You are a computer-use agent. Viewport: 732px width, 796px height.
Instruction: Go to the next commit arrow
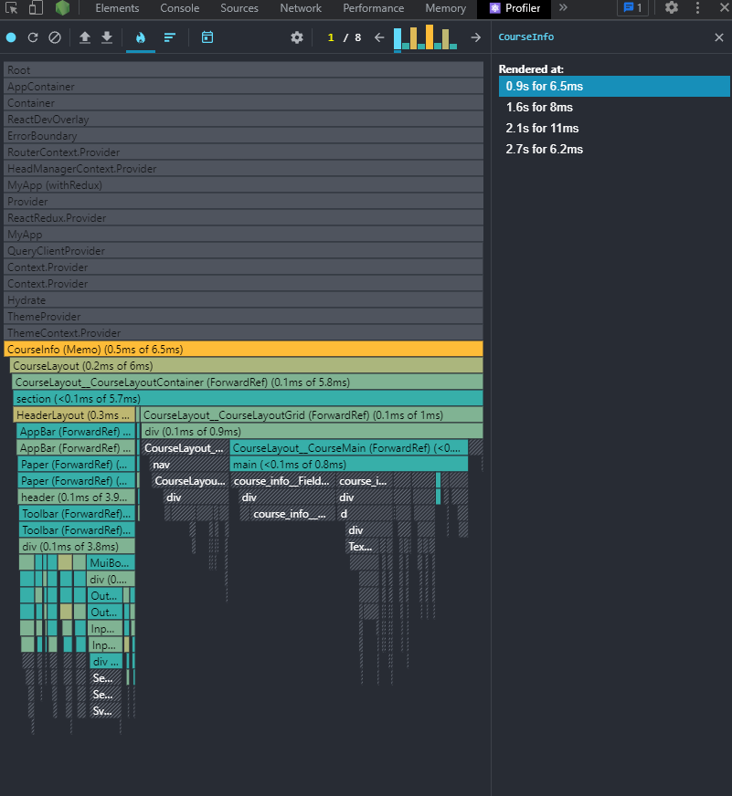[x=476, y=37]
